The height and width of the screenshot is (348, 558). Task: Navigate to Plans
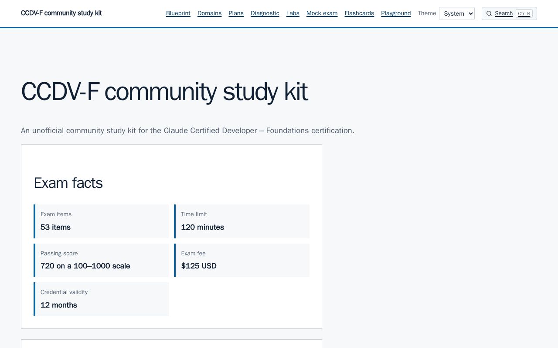(x=236, y=13)
